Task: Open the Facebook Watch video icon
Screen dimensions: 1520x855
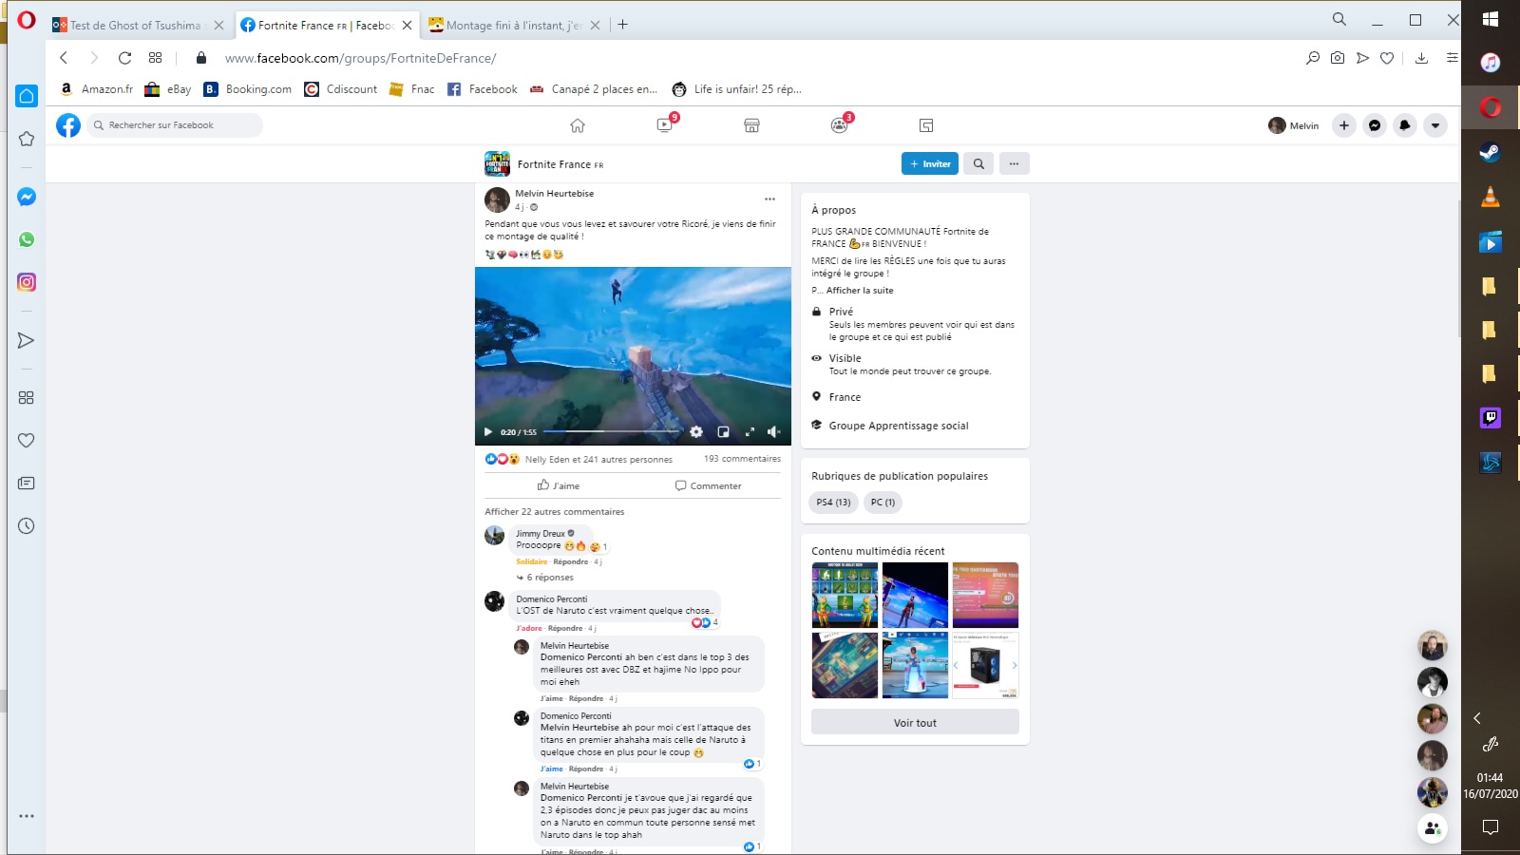Action: (x=664, y=125)
